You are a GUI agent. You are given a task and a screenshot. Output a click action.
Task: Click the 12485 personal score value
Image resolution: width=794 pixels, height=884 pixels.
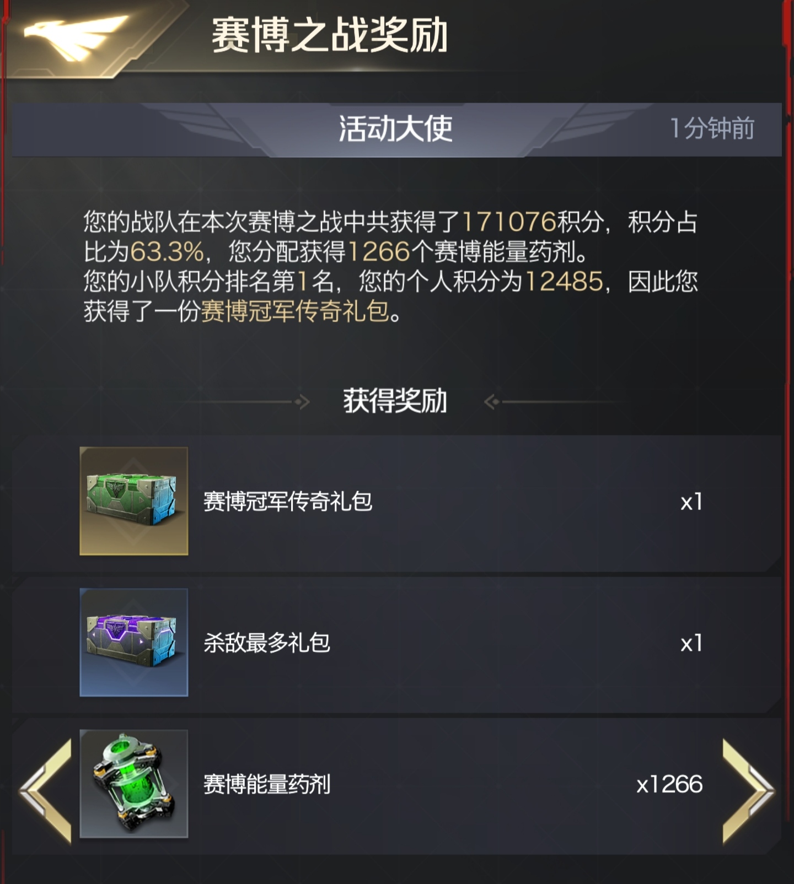[x=564, y=282]
